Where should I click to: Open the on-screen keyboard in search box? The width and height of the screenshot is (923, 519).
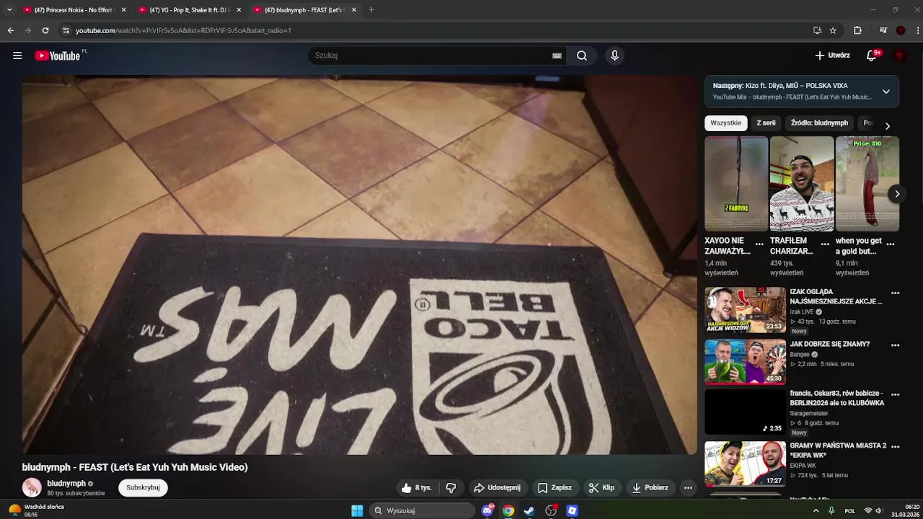[557, 56]
